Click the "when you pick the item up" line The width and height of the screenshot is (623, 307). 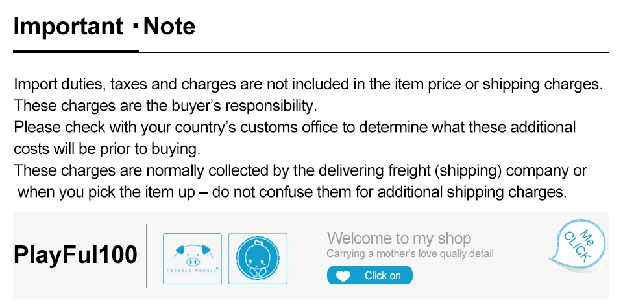click(x=292, y=192)
